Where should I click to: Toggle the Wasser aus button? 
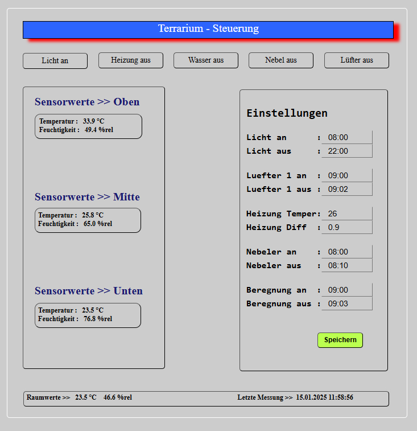click(206, 60)
